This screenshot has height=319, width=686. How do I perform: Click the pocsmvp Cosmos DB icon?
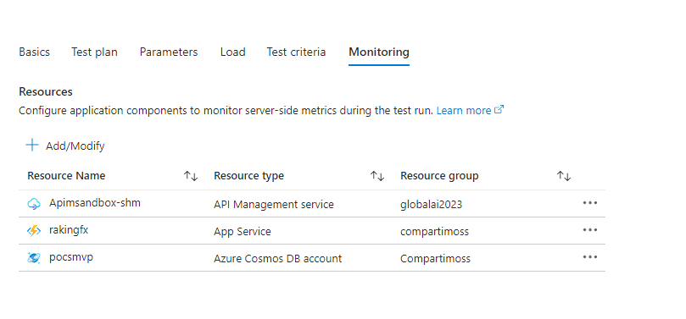point(34,257)
